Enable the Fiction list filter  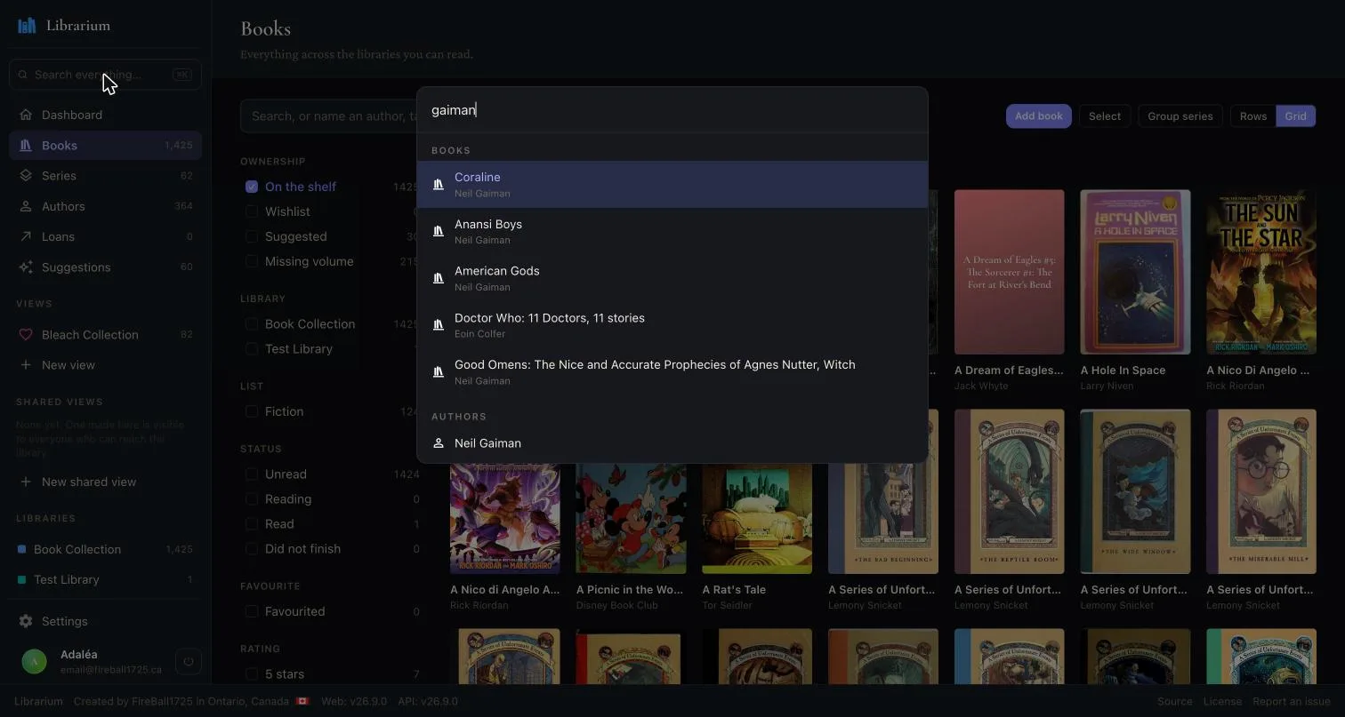point(252,411)
